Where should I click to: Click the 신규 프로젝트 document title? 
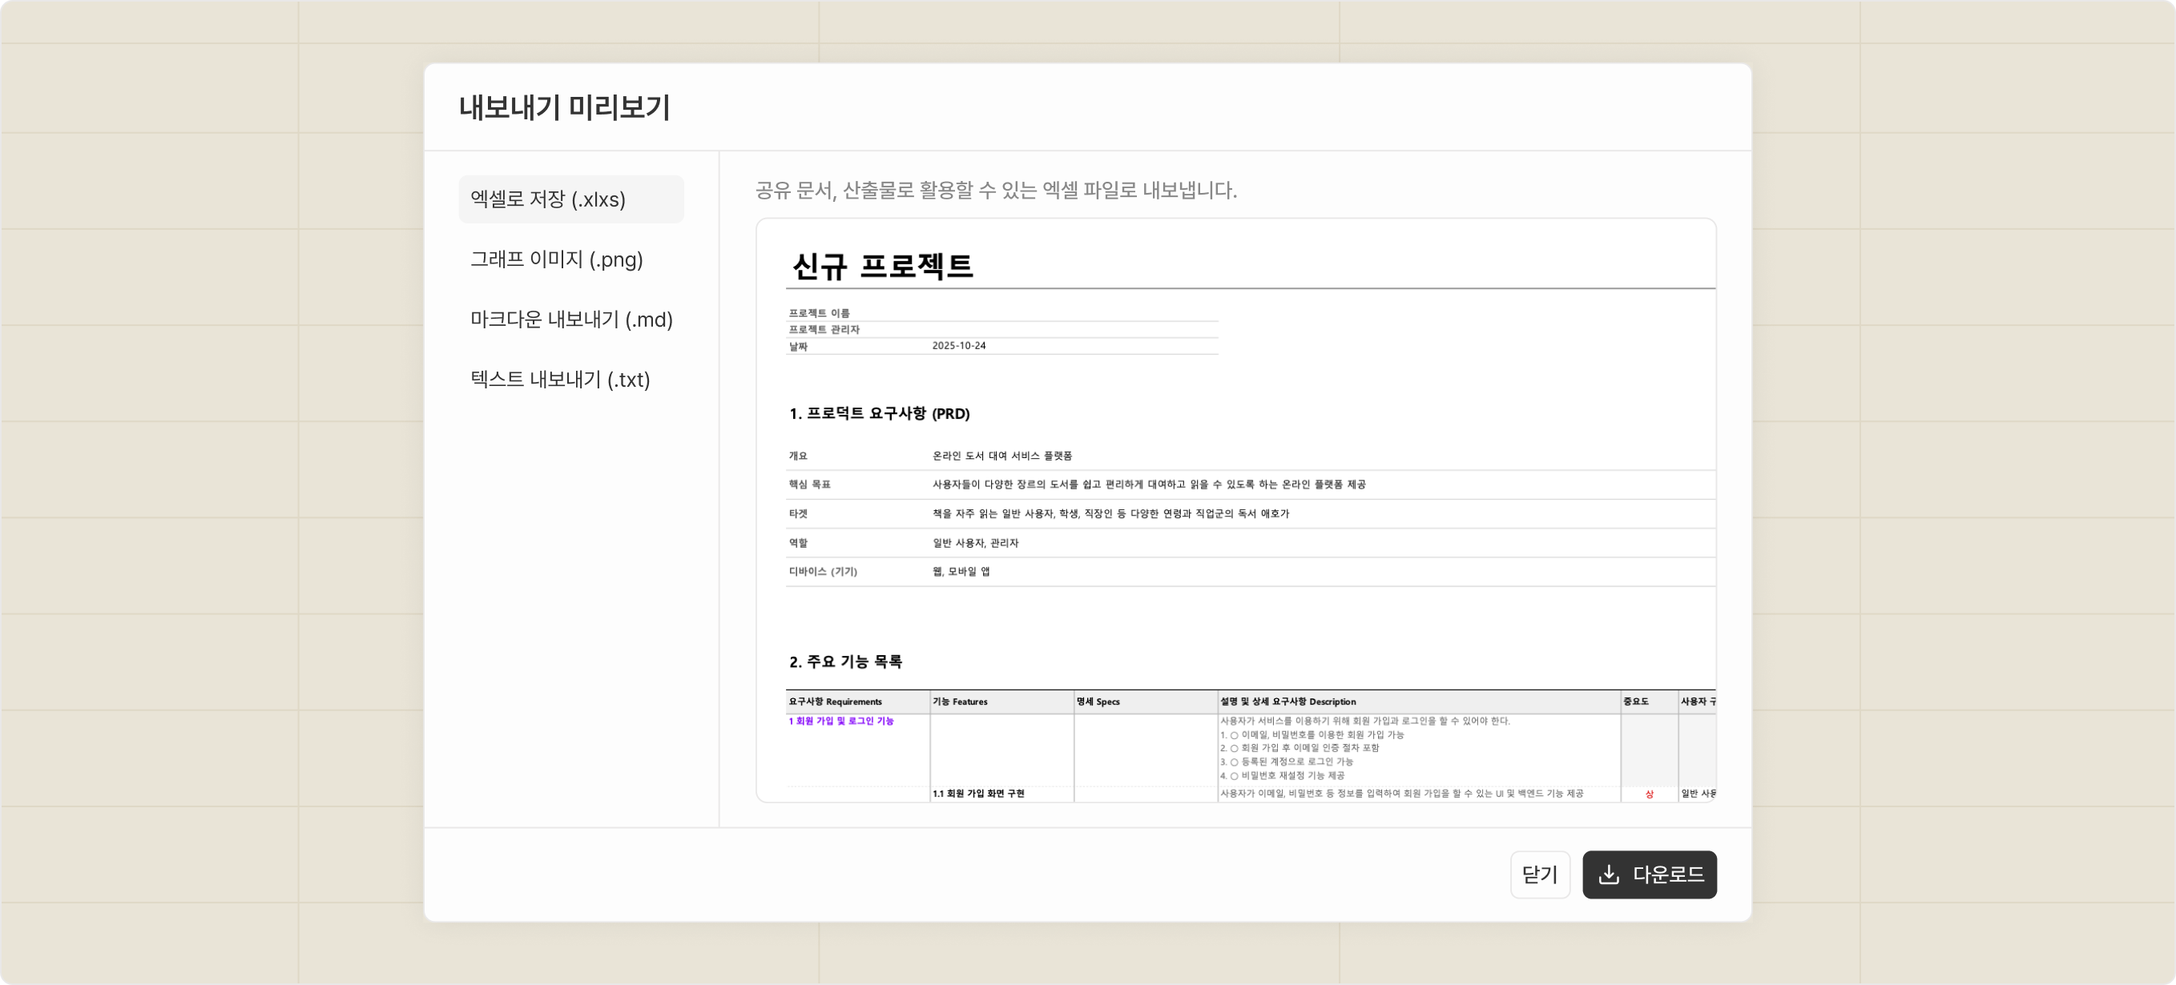(884, 265)
